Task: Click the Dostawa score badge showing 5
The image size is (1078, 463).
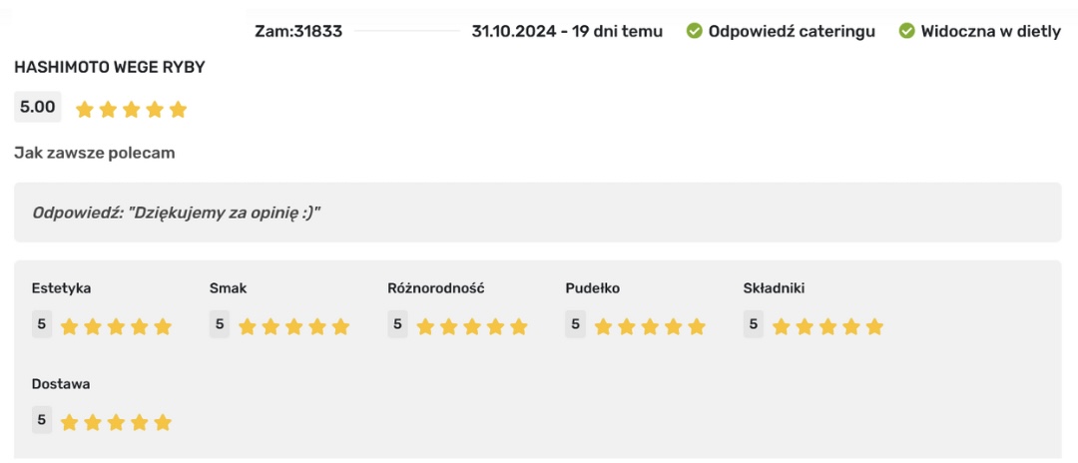Action: point(42,420)
